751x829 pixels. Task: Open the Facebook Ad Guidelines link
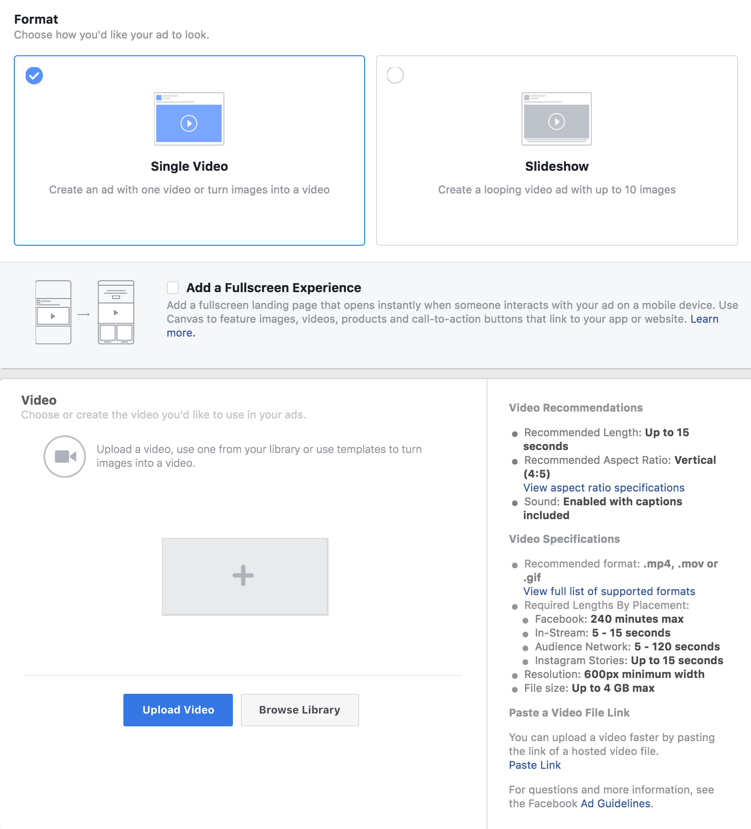(615, 804)
